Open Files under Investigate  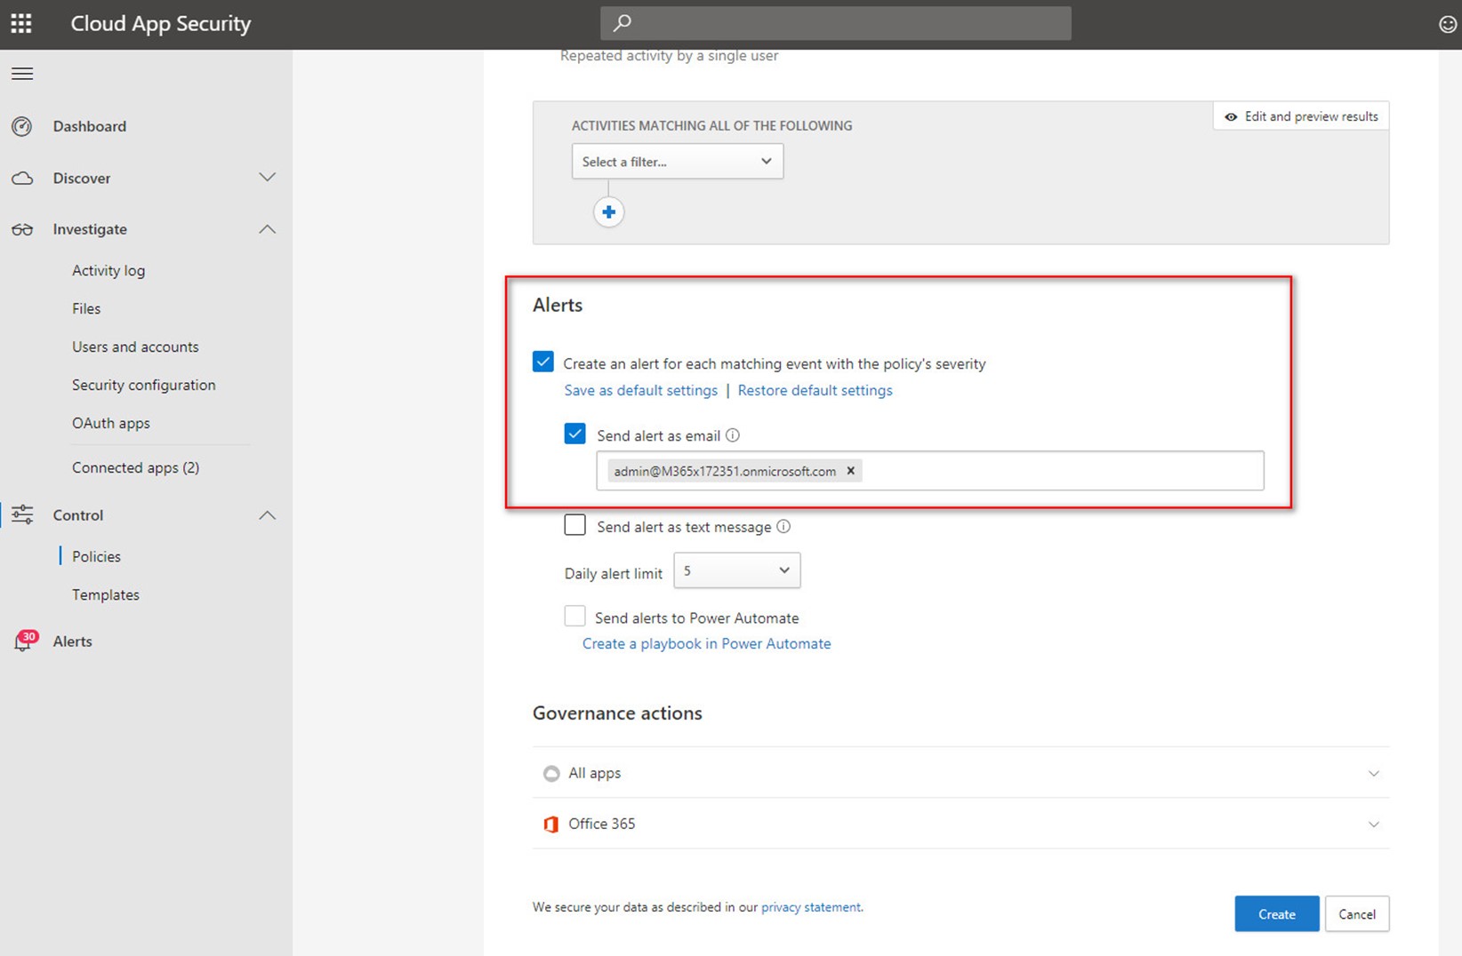click(86, 308)
